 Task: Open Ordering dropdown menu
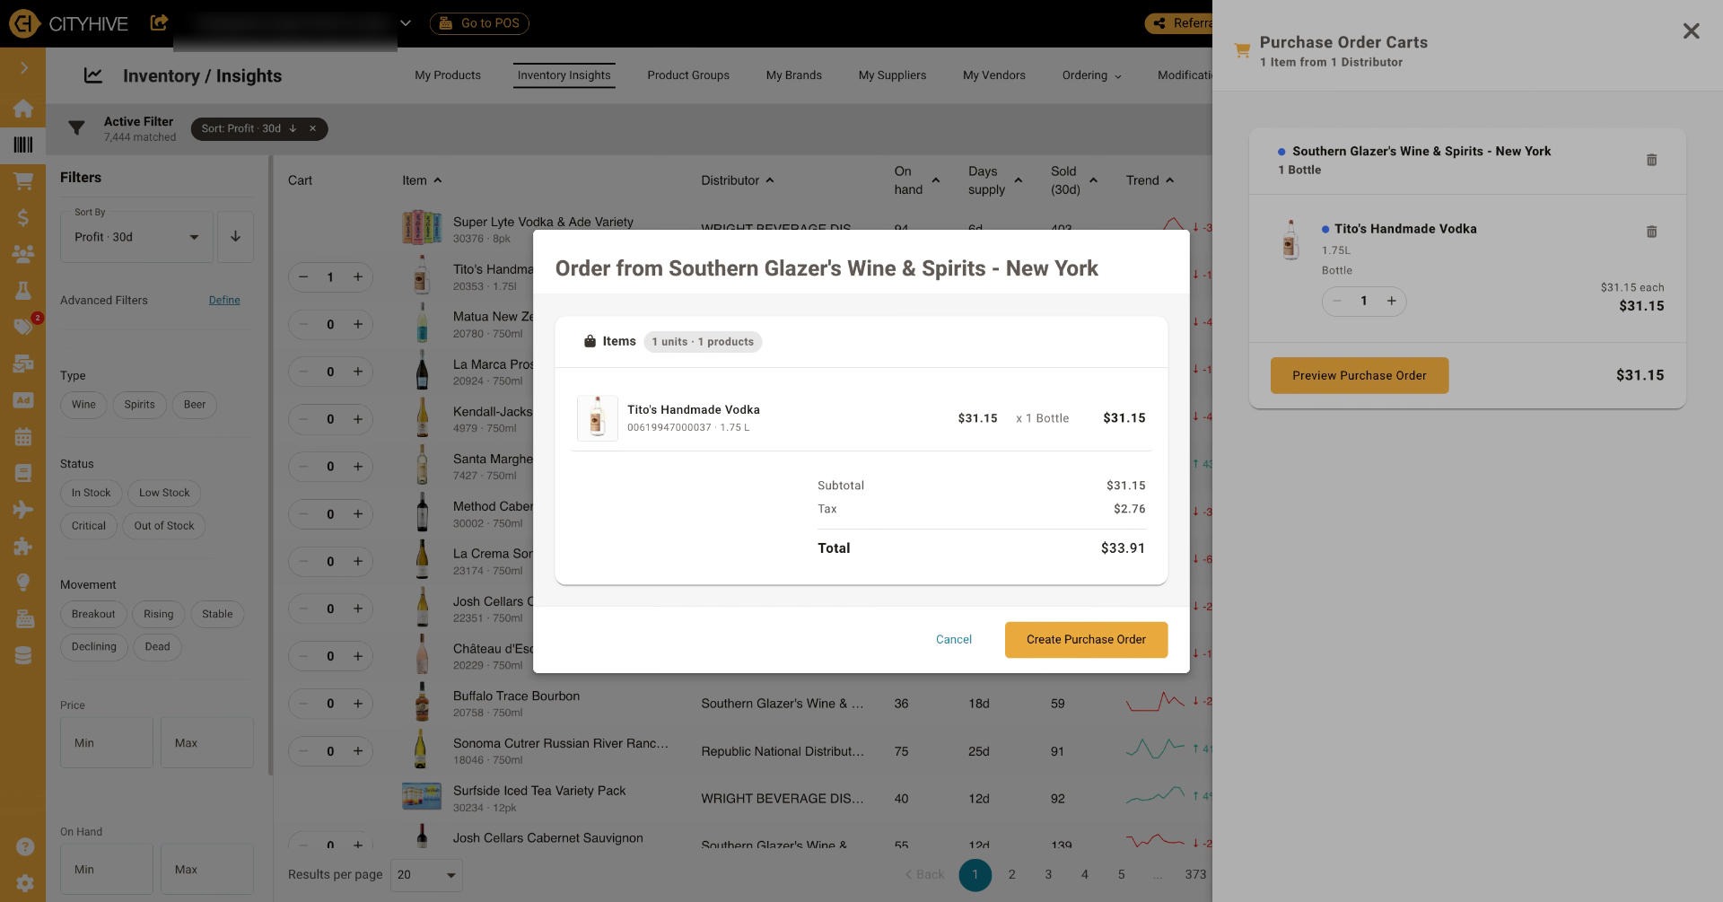(1091, 75)
